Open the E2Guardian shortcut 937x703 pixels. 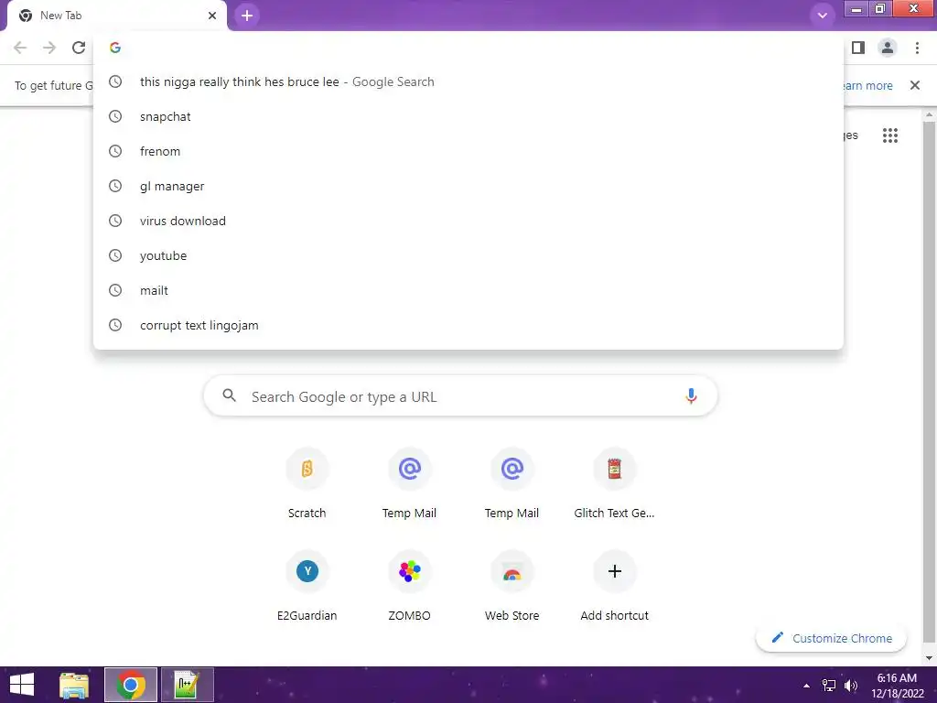(307, 586)
